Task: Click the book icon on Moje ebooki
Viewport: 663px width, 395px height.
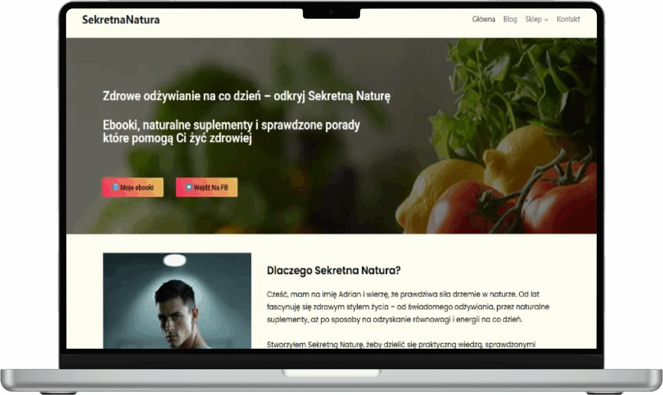Action: point(115,187)
